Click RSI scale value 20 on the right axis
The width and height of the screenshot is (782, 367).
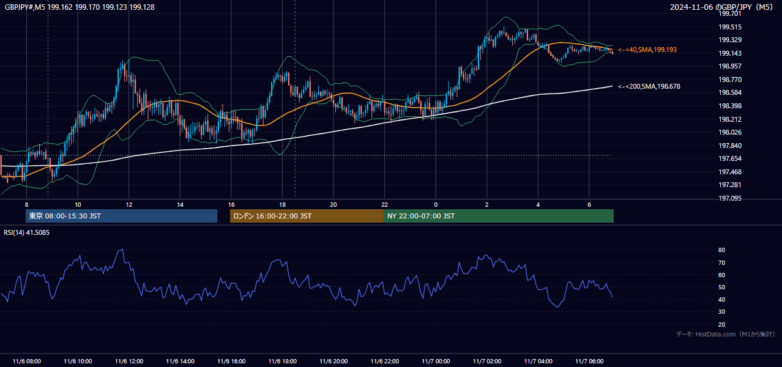click(722, 324)
